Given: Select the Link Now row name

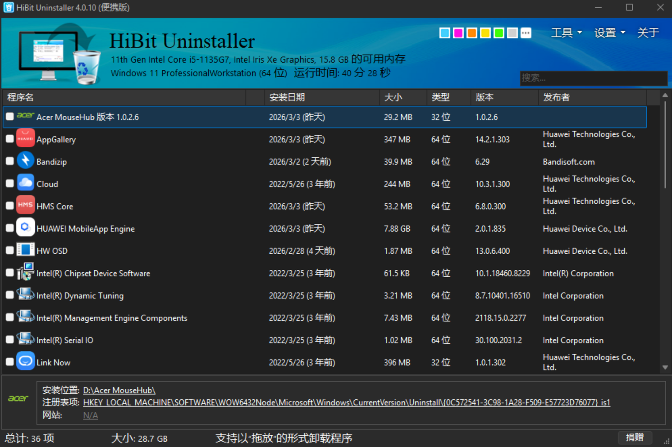Looking at the screenshot, I should pyautogui.click(x=53, y=362).
